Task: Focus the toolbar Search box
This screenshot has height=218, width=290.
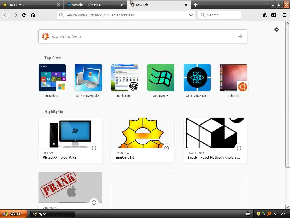Action: 219,15
